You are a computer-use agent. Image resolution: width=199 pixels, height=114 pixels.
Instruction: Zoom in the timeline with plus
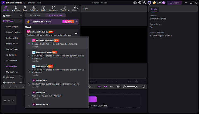pyautogui.click(x=144, y=87)
